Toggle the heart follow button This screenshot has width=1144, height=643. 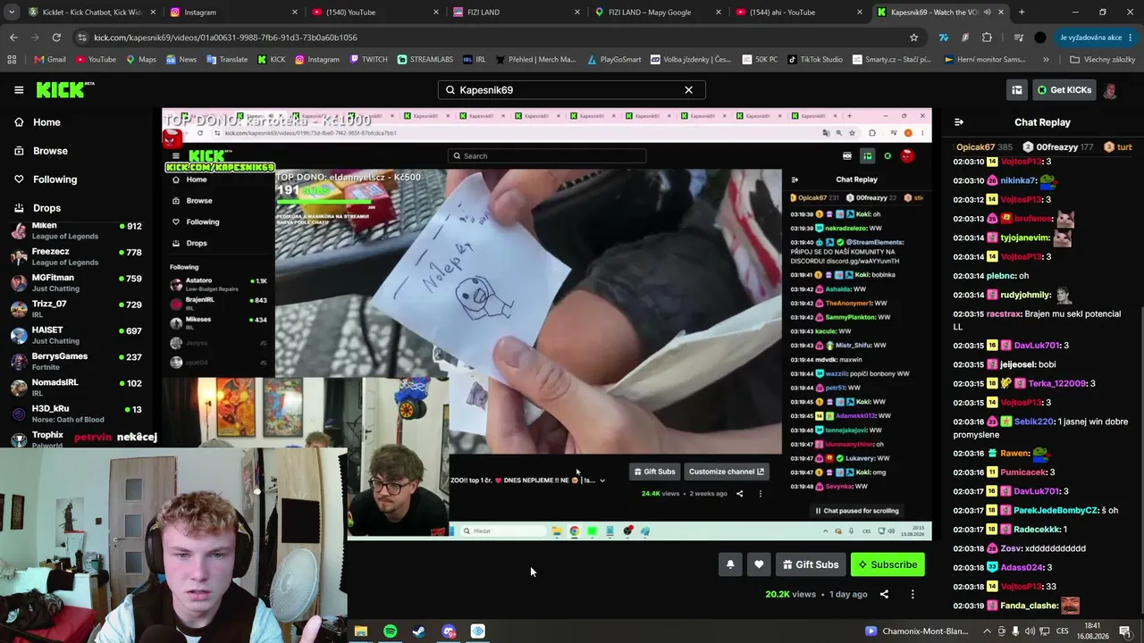pyautogui.click(x=759, y=564)
